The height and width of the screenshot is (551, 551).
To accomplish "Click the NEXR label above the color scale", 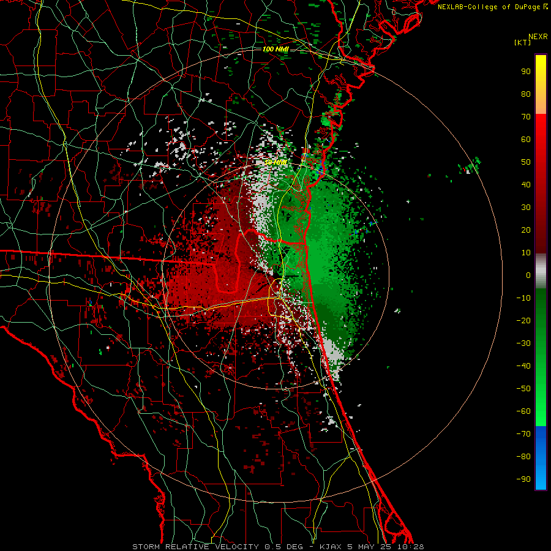I will coord(538,37).
